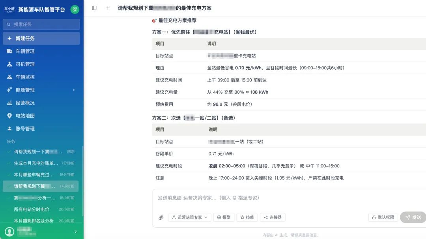The width and height of the screenshot is (426, 239).
Task: Click the 新建任务 button
Action: coord(41,38)
